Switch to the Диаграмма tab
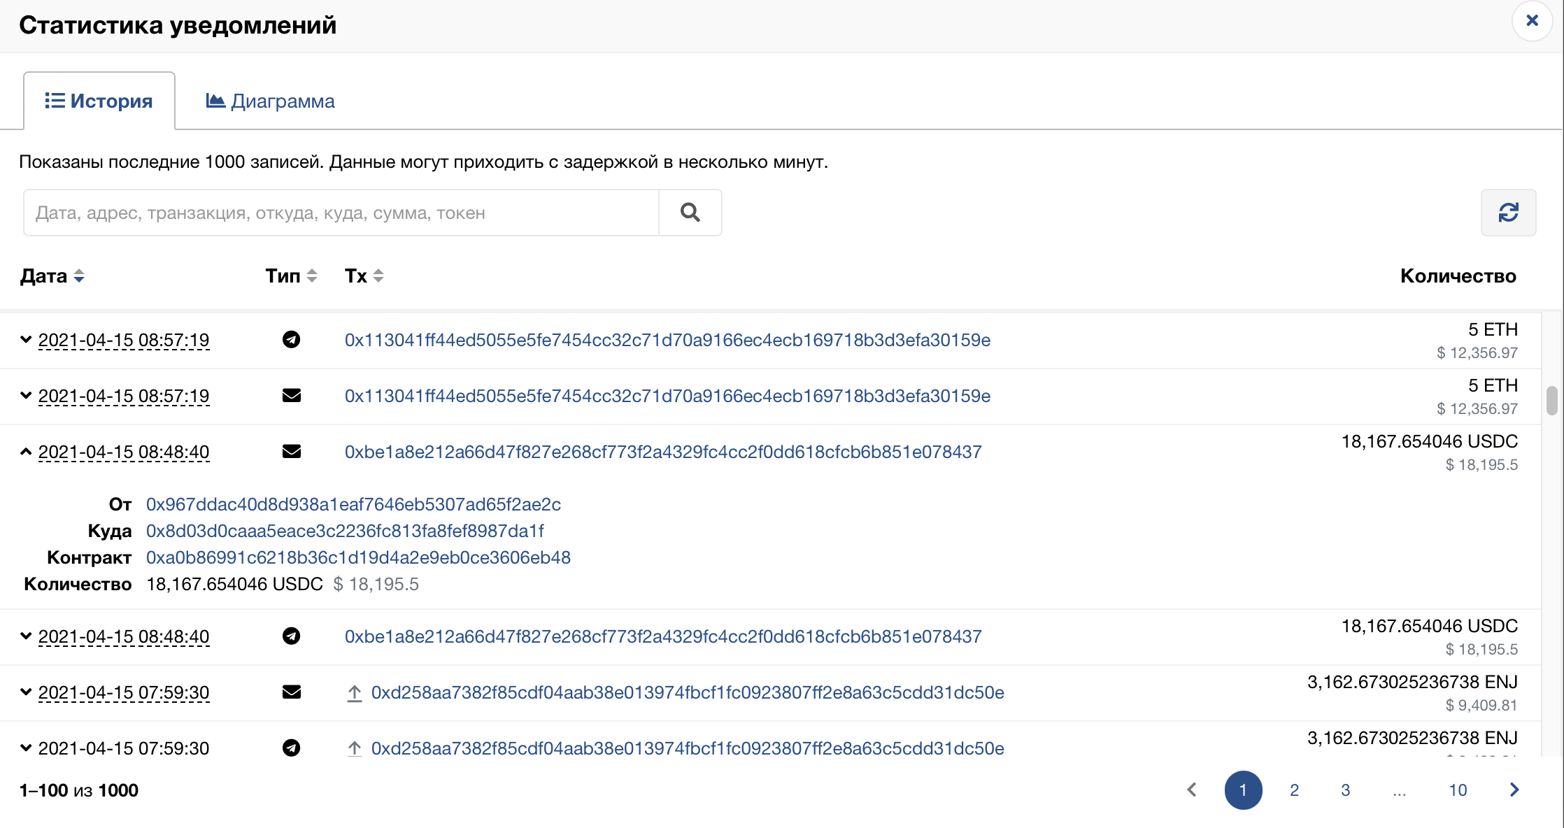1564x828 pixels. click(271, 101)
